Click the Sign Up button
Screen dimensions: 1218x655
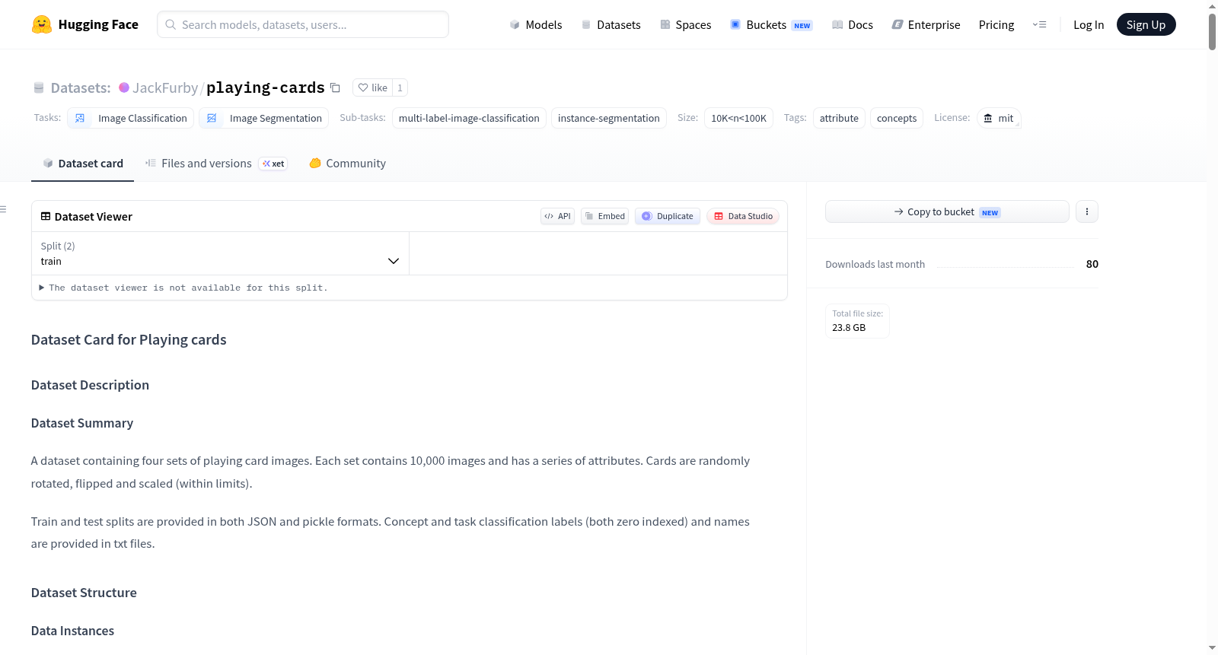coord(1146,24)
